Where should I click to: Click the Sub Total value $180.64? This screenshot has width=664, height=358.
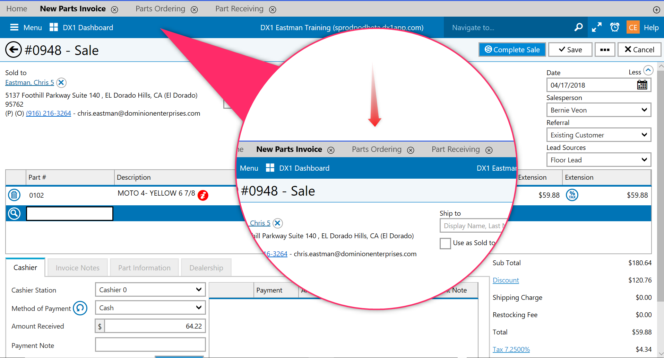point(640,263)
